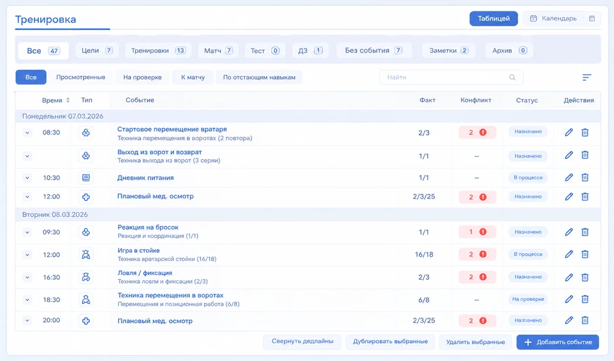Click the notebook type icon for Дневник питания

pyautogui.click(x=86, y=177)
